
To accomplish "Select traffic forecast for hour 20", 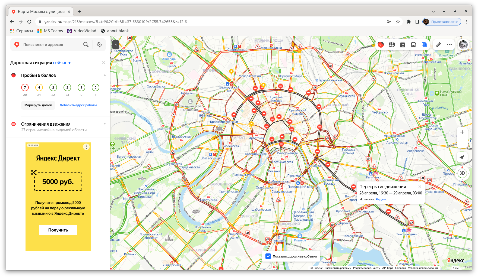I will point(25,87).
